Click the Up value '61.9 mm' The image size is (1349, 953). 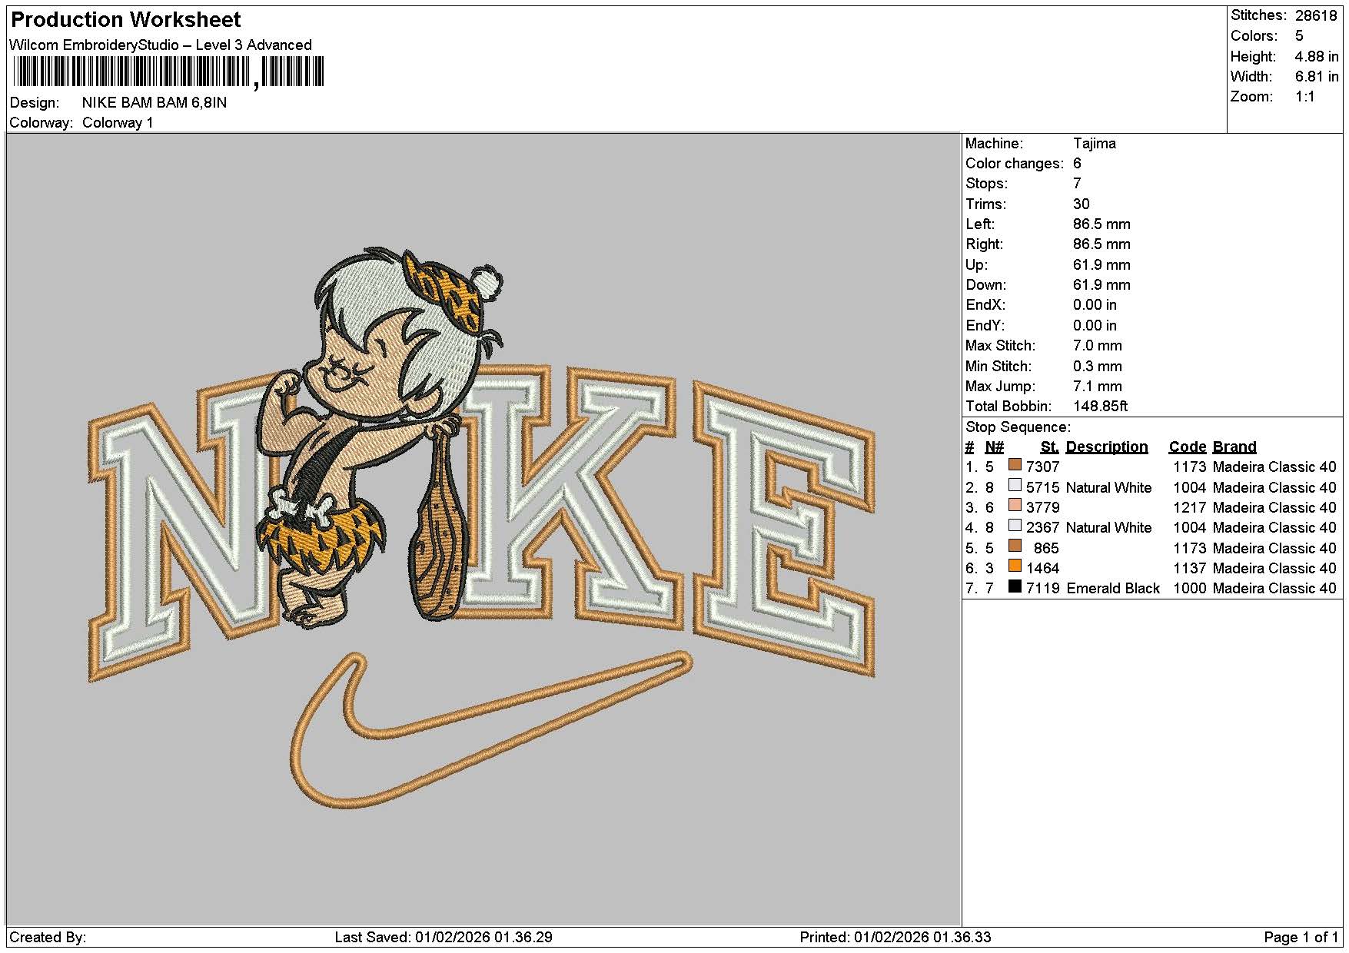pyautogui.click(x=1101, y=264)
